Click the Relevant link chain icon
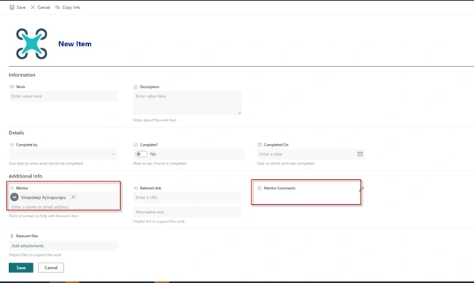Screen dimensions: 474x283 (x=136, y=188)
